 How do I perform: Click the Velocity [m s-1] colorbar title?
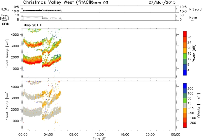pos(198,105)
